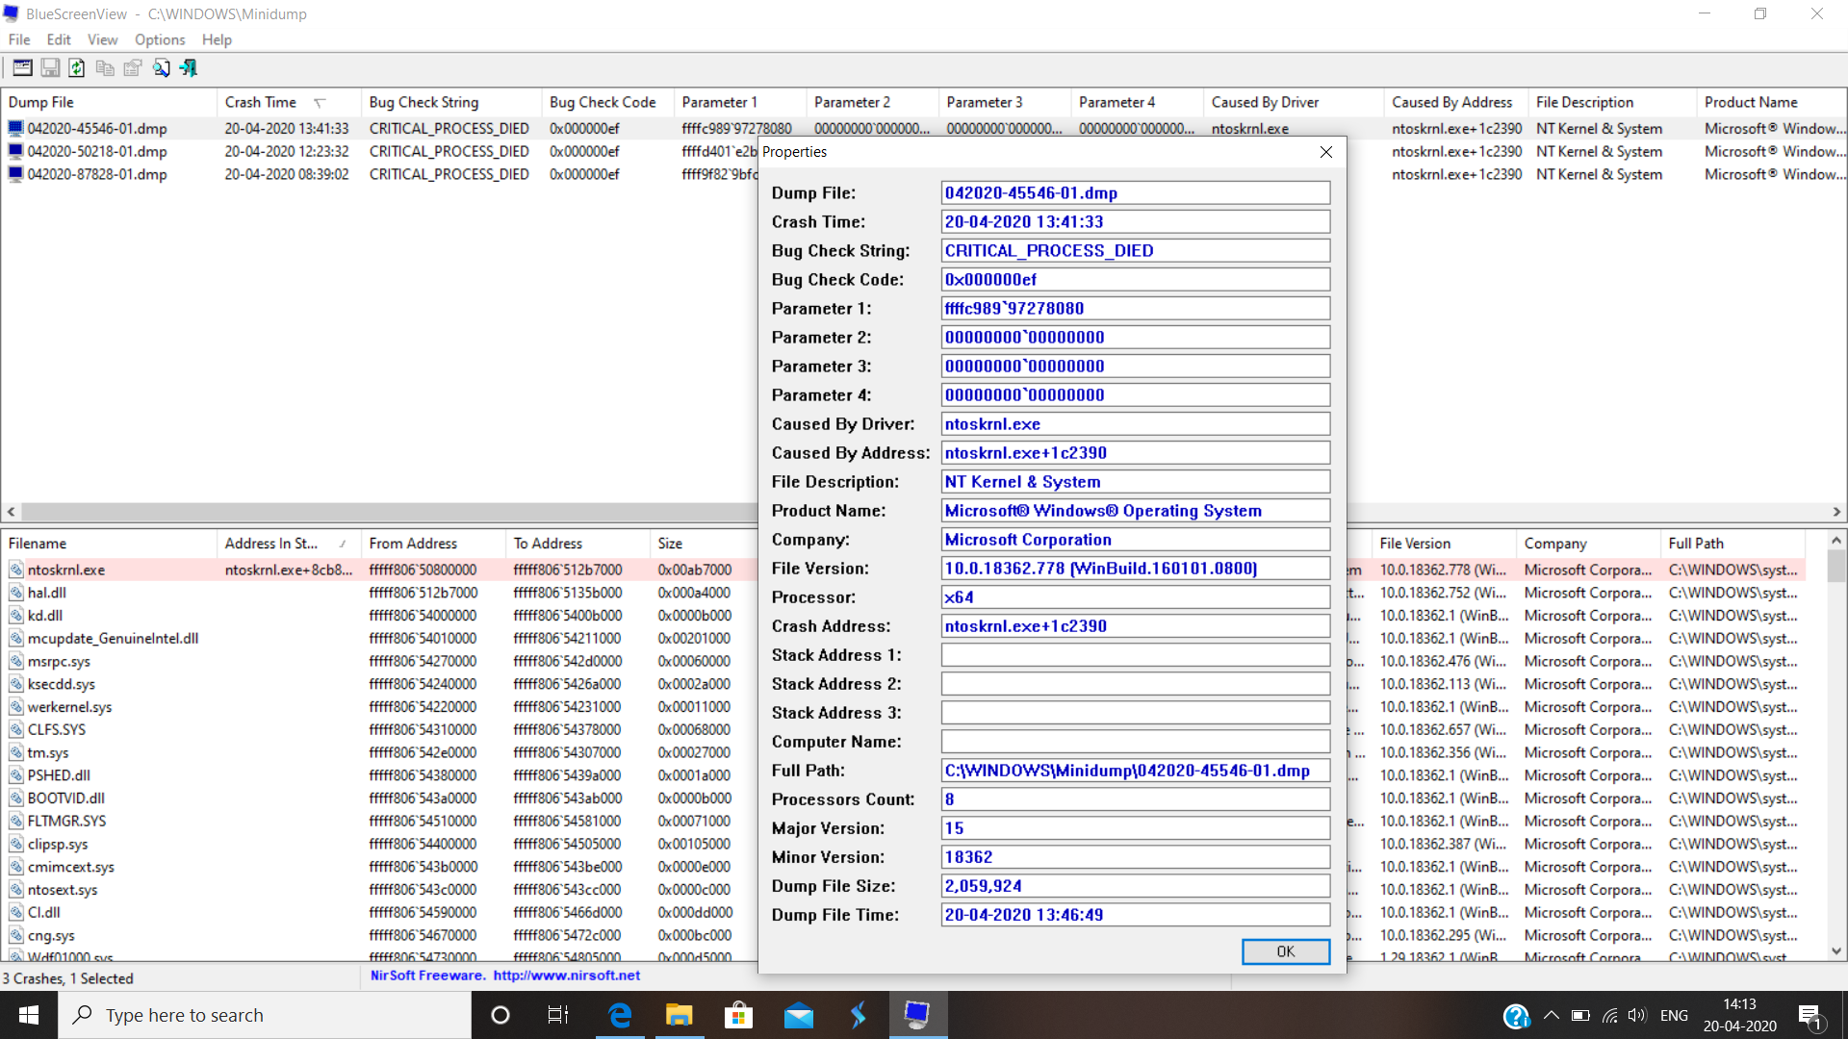Sort by Crash Time column header

(261, 102)
